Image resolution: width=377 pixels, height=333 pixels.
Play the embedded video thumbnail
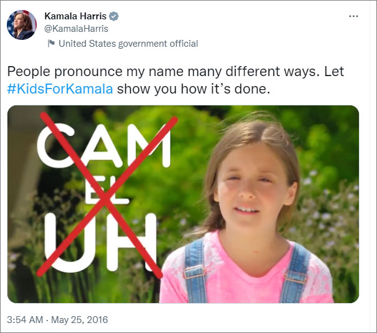point(183,204)
